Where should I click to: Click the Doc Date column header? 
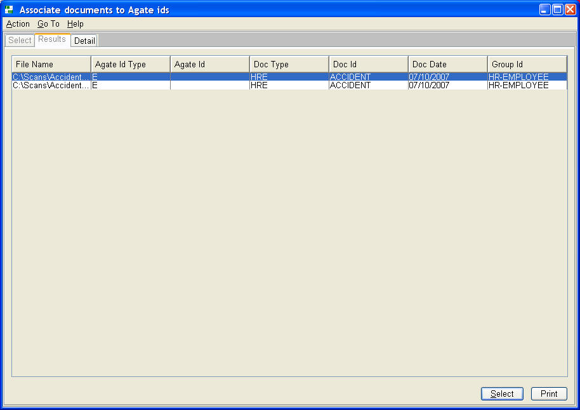pyautogui.click(x=448, y=64)
